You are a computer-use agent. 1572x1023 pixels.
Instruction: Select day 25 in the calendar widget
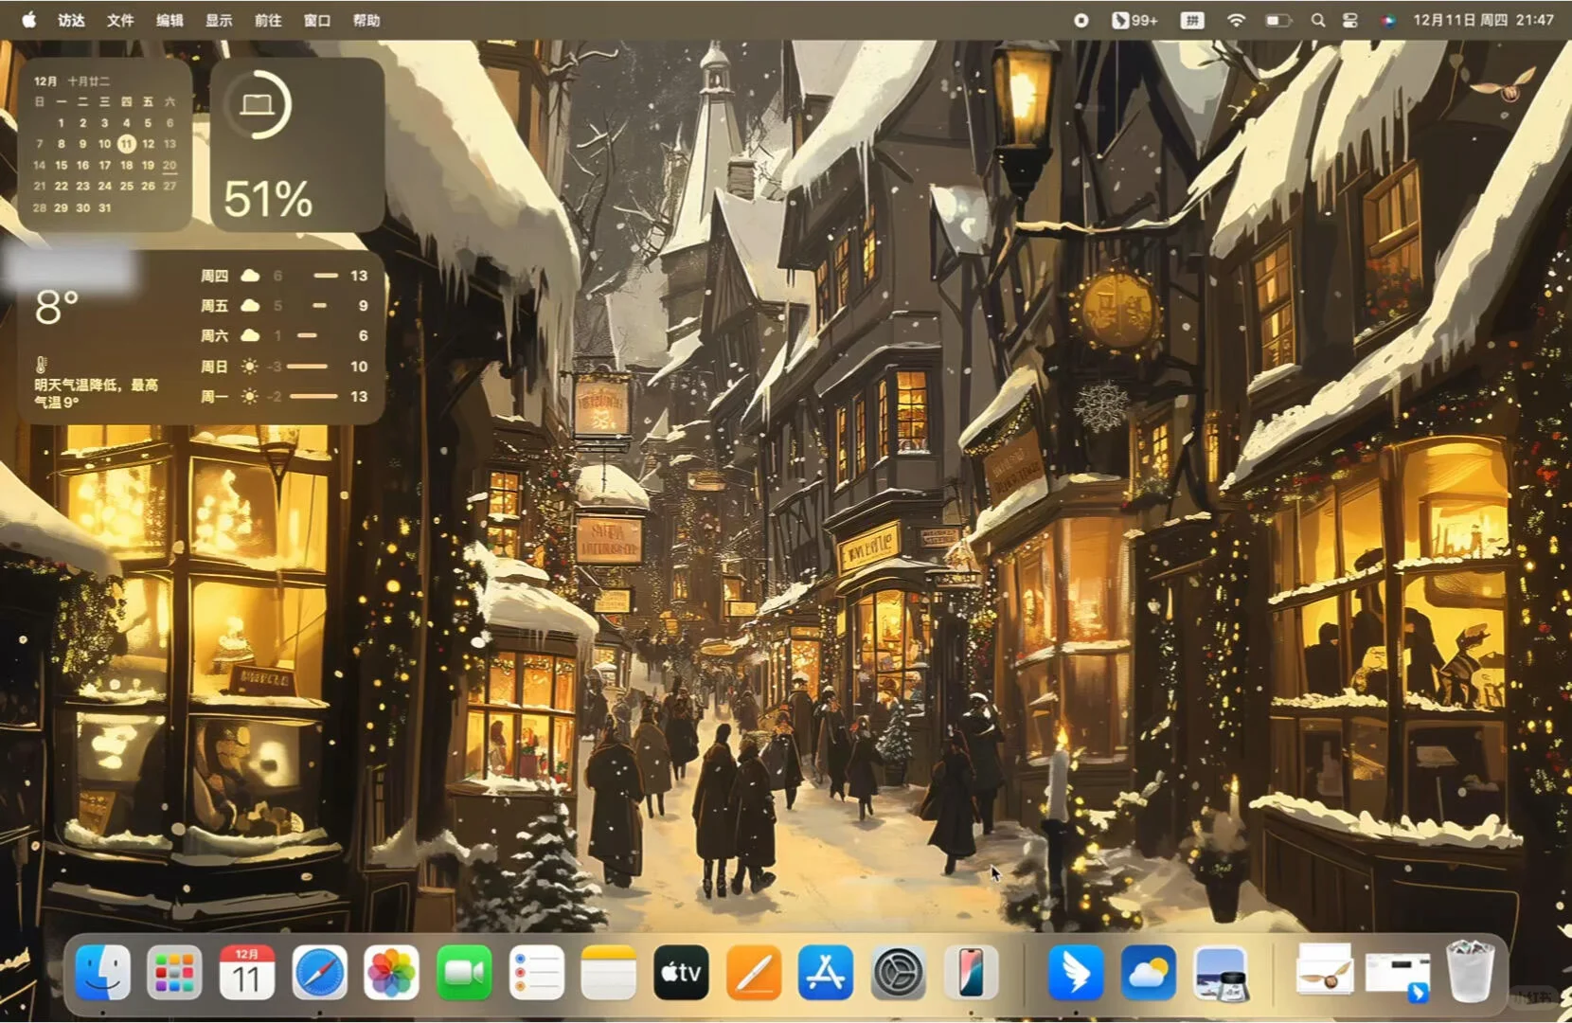[126, 187]
